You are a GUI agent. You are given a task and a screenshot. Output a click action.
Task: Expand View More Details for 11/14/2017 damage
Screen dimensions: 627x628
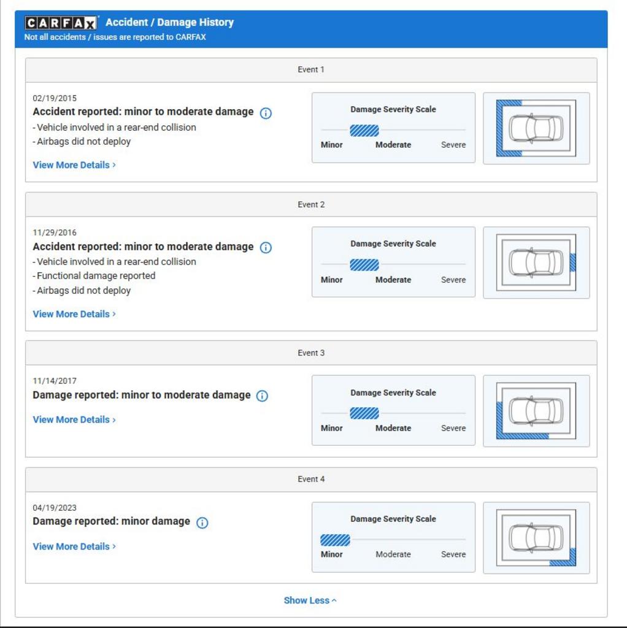tap(74, 419)
